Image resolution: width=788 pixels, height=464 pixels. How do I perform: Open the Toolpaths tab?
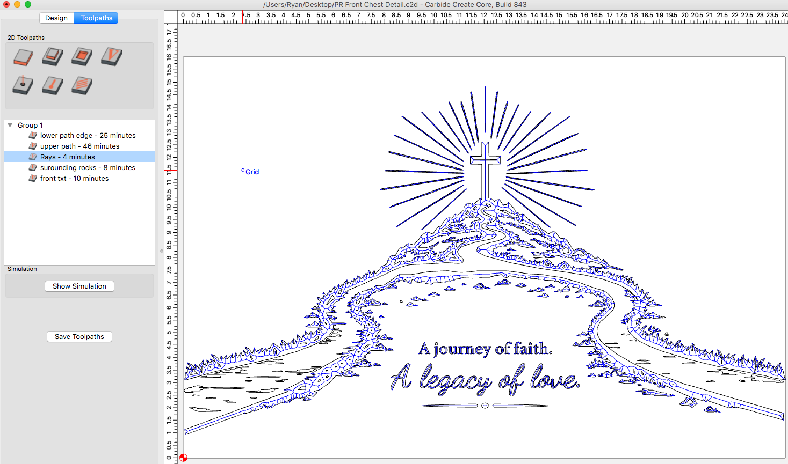click(x=97, y=18)
